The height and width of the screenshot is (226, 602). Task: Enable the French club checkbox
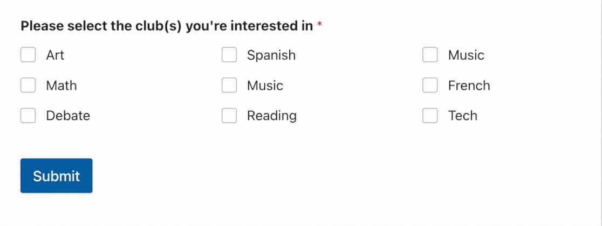point(430,86)
